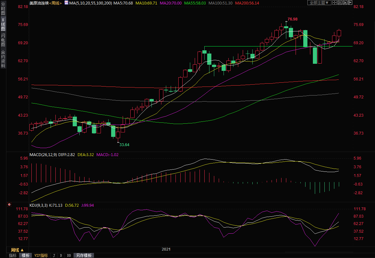Click the red circle marker beside KDJ
Image resolution: width=375 pixels, height=258 pixels.
9,204
